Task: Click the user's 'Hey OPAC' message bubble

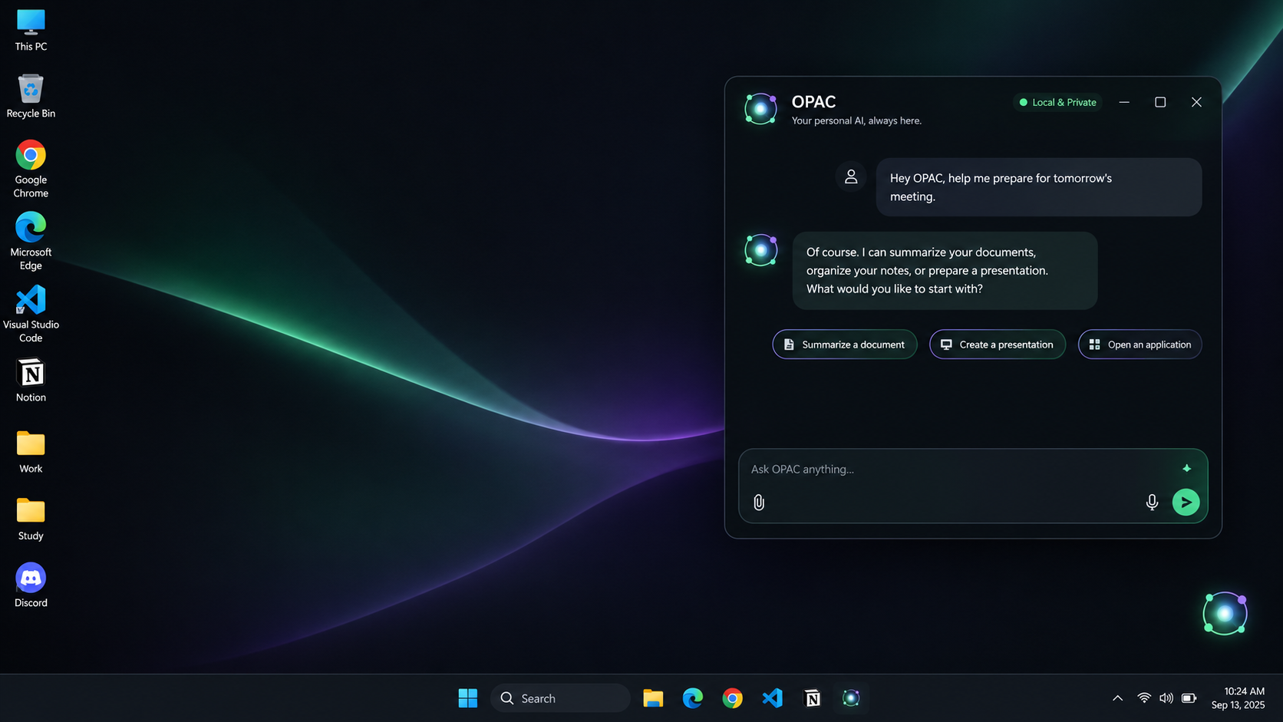Action: 1039,187
